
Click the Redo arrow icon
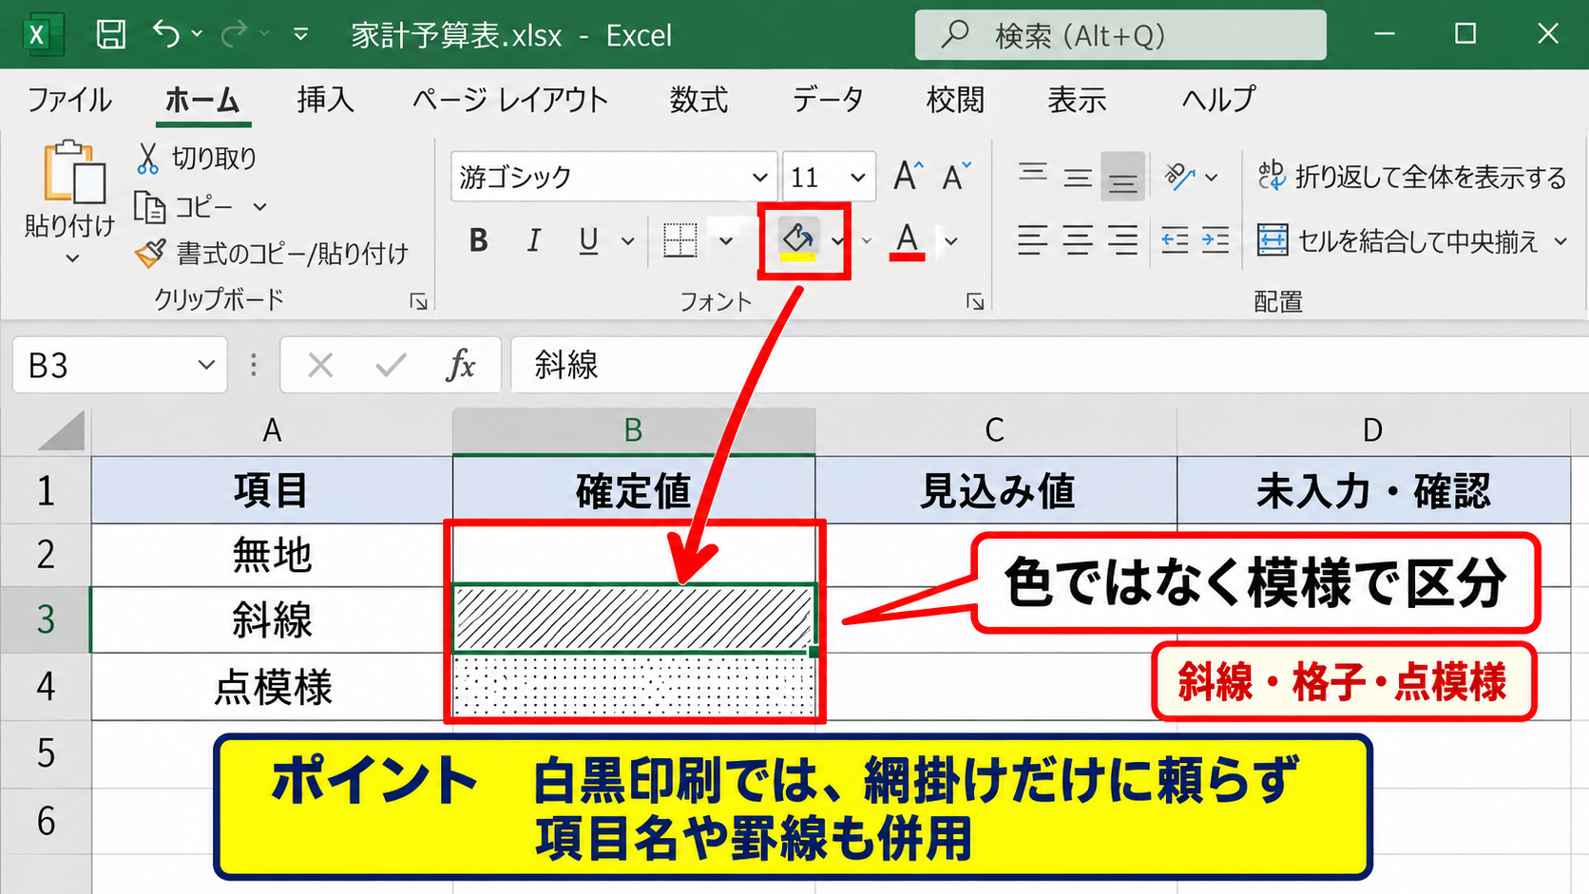[234, 35]
